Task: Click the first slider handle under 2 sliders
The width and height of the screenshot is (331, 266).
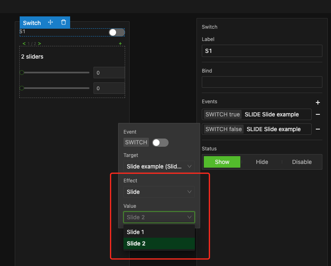Action: pos(22,73)
